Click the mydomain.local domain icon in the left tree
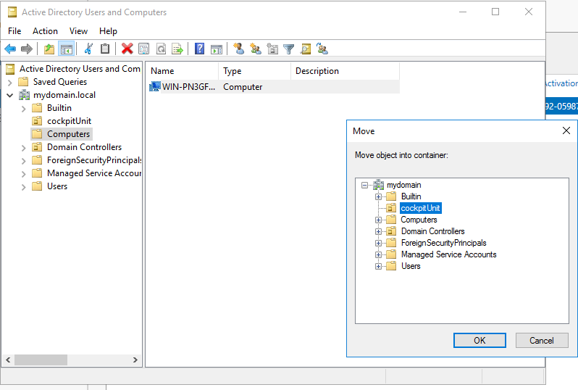This screenshot has height=390, width=578. click(25, 95)
